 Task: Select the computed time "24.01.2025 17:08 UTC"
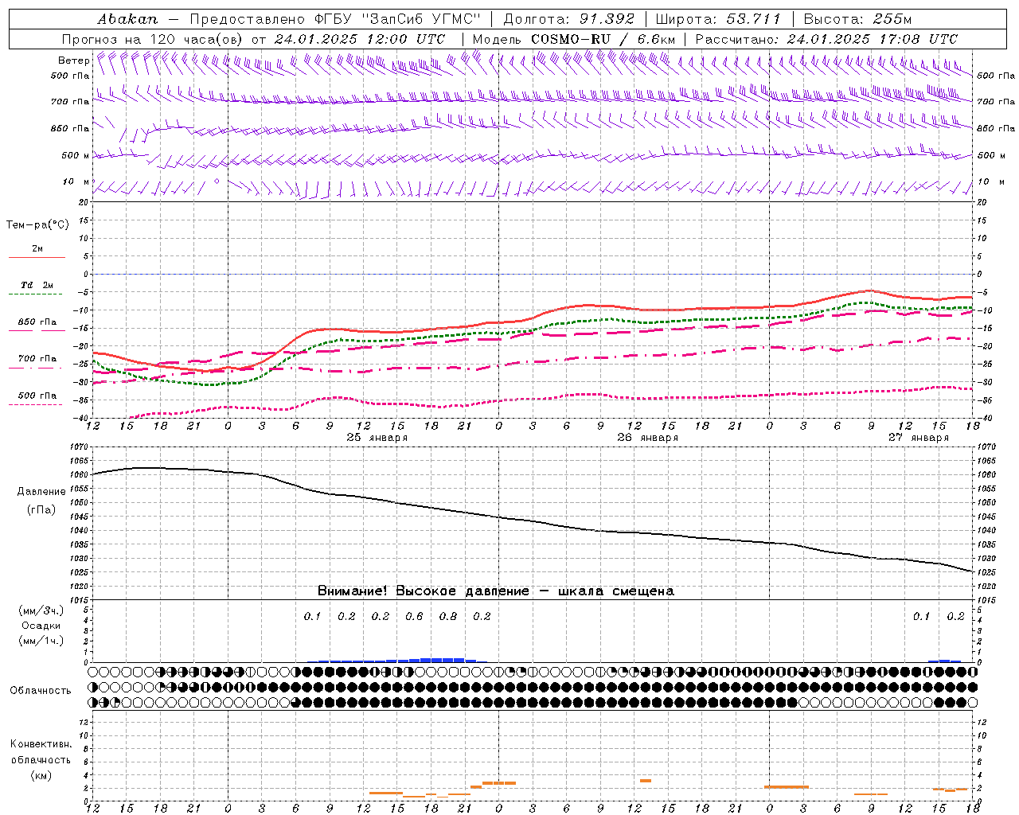pyautogui.click(x=873, y=39)
